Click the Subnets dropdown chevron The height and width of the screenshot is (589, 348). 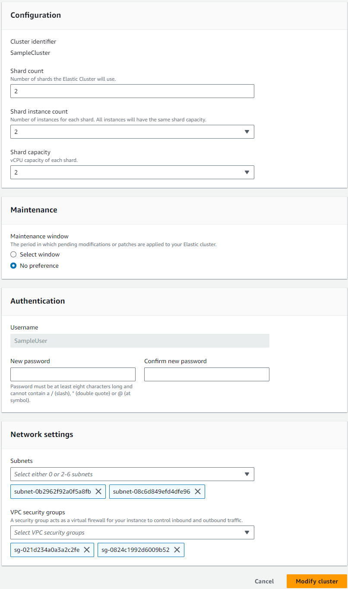pyautogui.click(x=247, y=474)
